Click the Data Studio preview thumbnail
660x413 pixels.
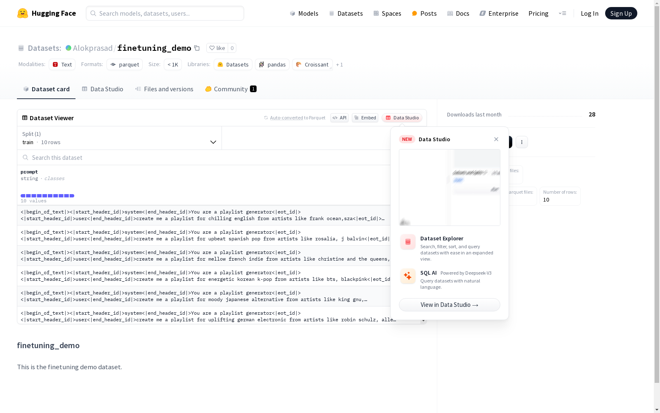[x=450, y=188]
